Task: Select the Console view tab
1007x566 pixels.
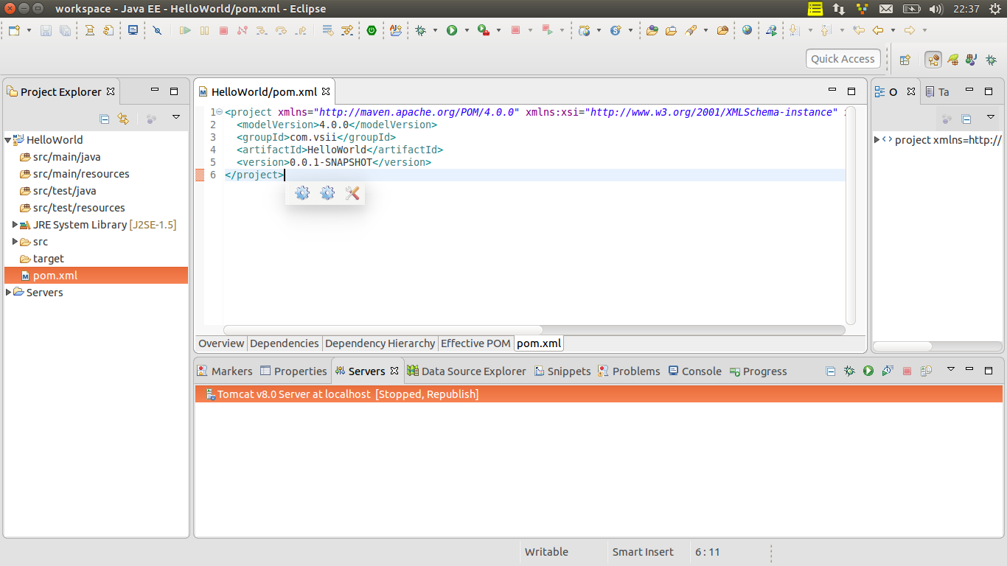Action: (x=694, y=371)
